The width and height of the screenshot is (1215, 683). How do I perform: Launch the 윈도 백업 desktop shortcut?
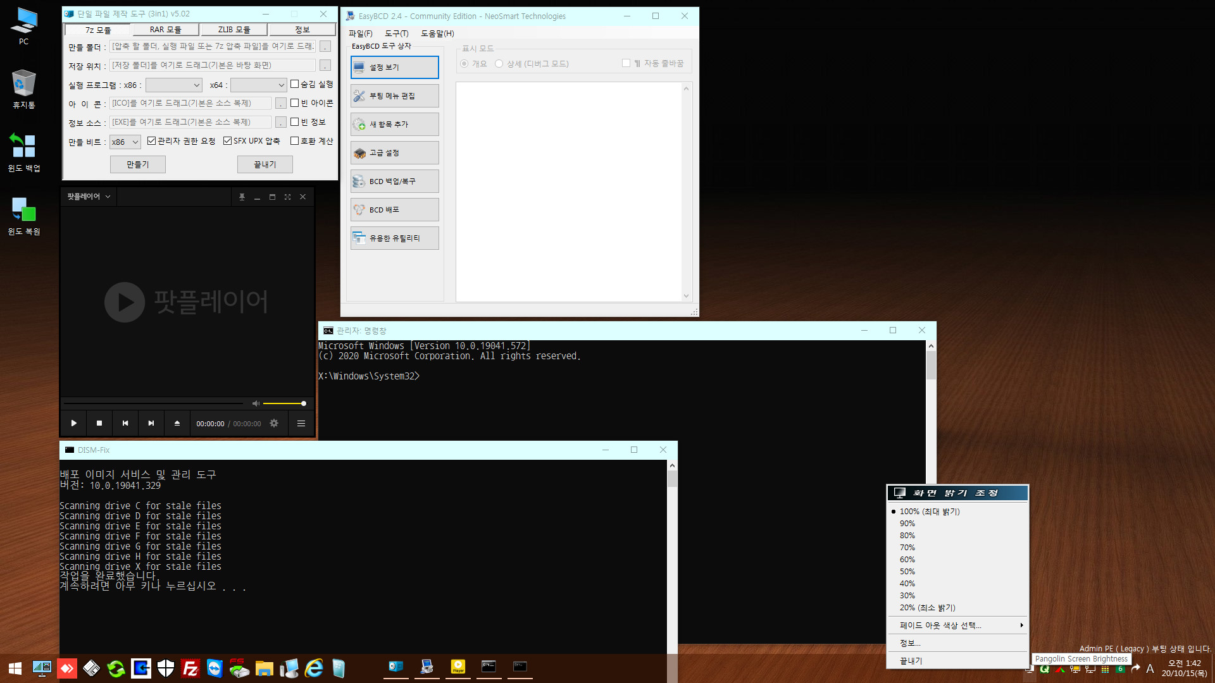[23, 152]
